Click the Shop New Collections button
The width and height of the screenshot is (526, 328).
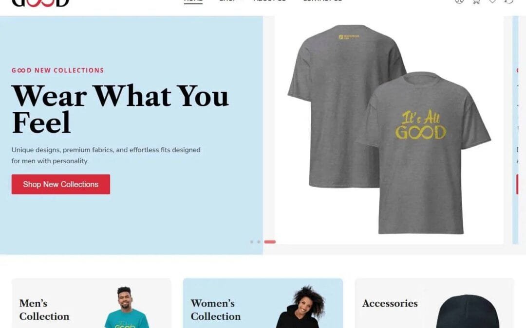pos(61,184)
